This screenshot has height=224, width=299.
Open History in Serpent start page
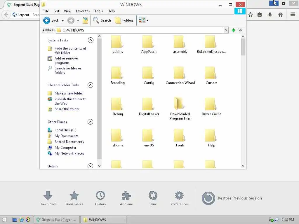100,198
